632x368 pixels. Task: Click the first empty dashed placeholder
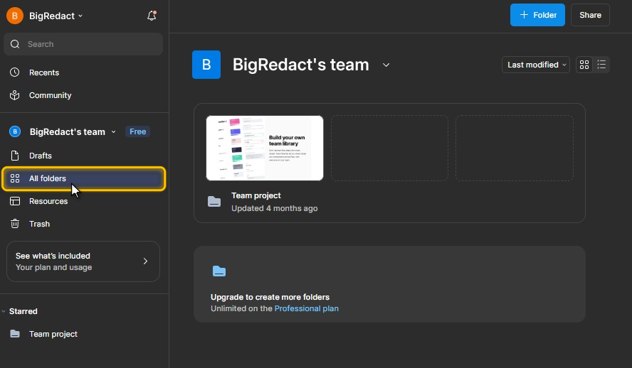pos(389,148)
